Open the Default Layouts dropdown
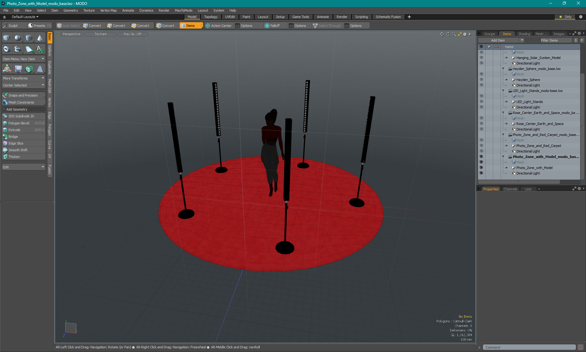586x352 pixels. [25, 17]
